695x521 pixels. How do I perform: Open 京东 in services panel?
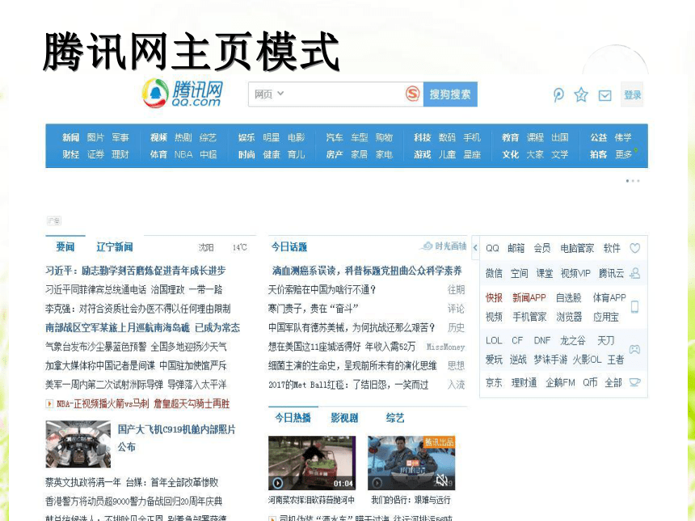click(494, 382)
